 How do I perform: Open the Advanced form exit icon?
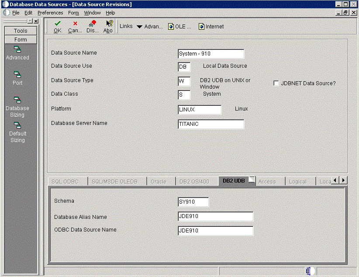click(17, 49)
